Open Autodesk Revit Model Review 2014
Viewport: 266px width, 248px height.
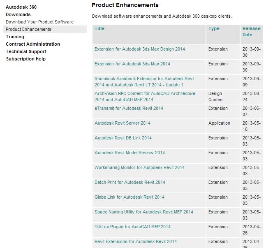pos(130,153)
